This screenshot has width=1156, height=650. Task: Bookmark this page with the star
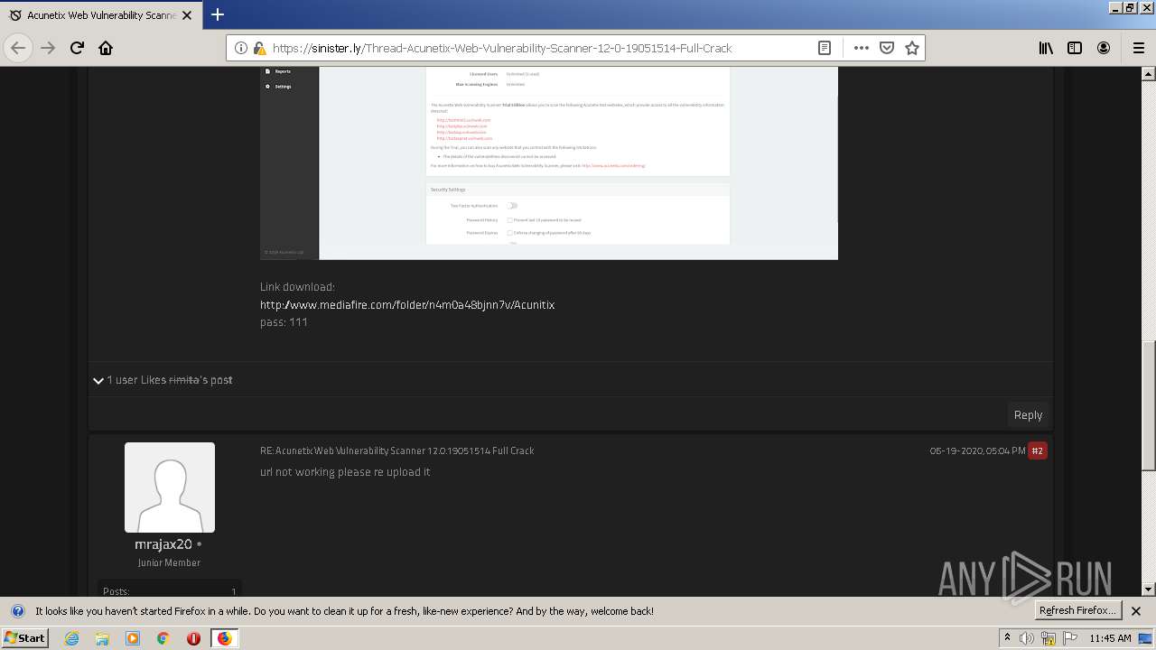[912, 48]
